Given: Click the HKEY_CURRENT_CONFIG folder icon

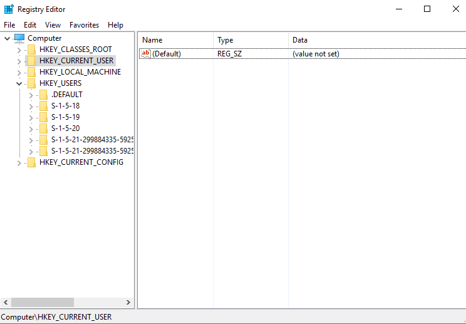Looking at the screenshot, I should (x=31, y=162).
